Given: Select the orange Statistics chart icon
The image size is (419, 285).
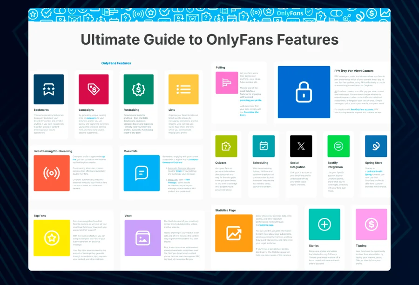Looking at the screenshot, I should pos(233,233).
